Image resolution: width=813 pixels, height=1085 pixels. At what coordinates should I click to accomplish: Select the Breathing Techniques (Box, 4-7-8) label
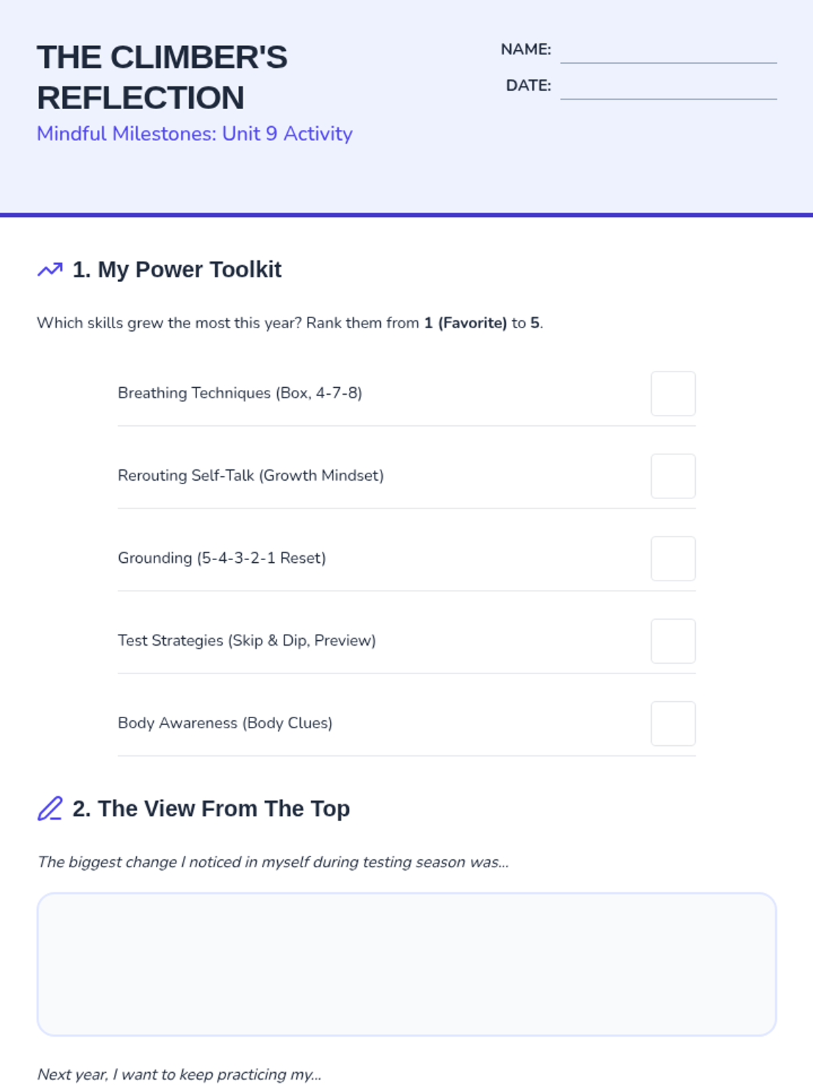tap(240, 393)
